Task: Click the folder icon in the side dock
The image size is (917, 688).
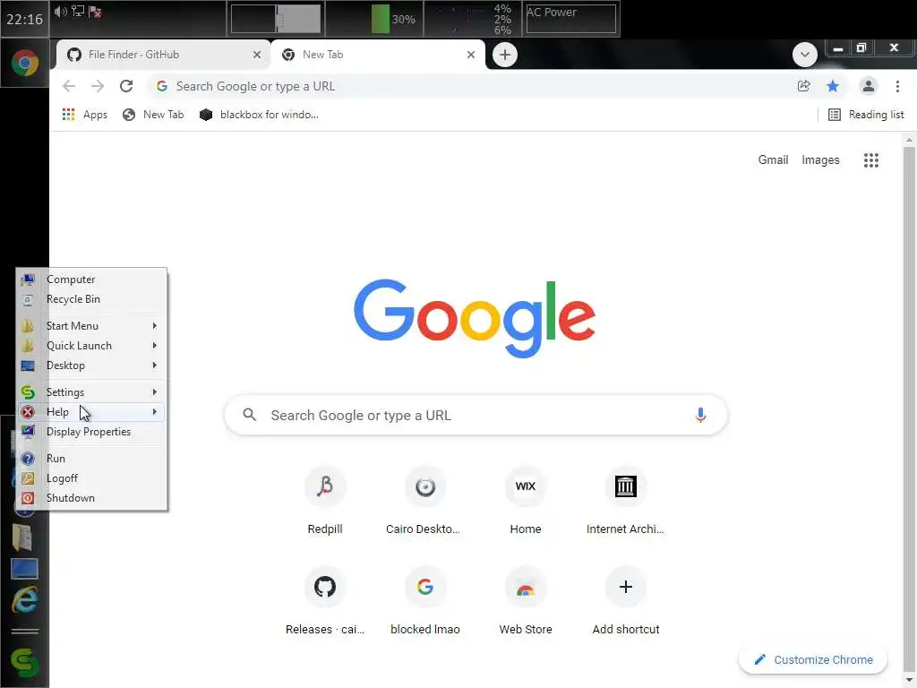Action: click(x=22, y=537)
